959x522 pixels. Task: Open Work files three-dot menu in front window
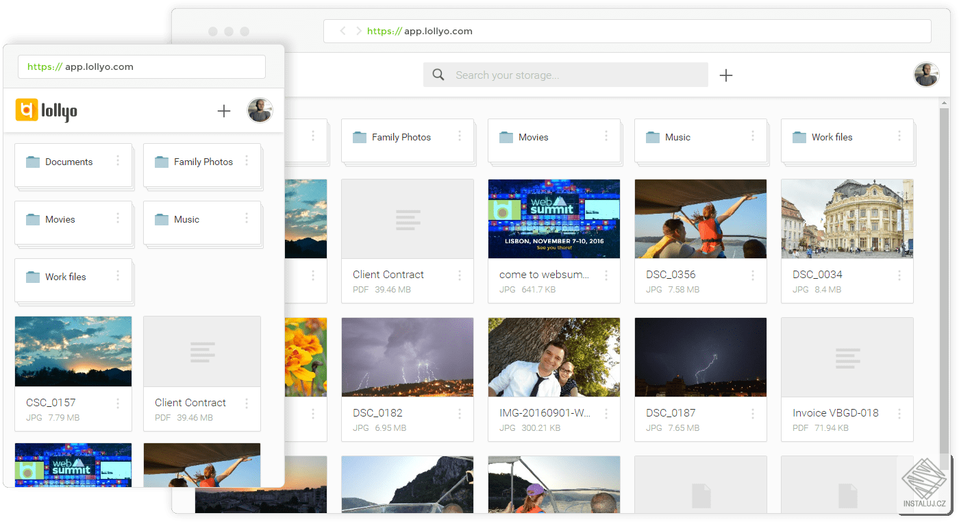[118, 276]
